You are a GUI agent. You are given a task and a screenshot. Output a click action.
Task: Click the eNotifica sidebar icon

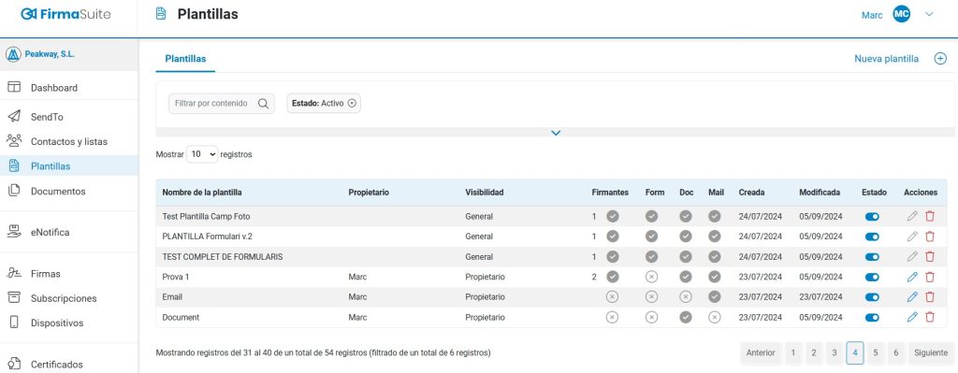14,232
